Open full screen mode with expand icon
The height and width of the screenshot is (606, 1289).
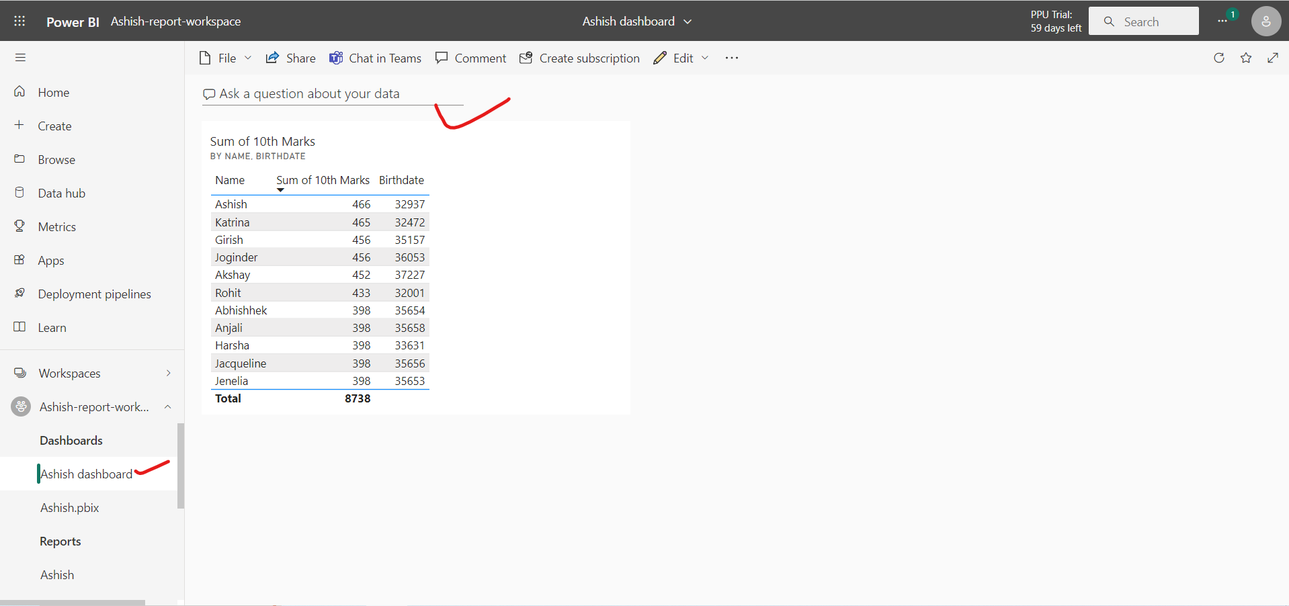click(x=1273, y=58)
